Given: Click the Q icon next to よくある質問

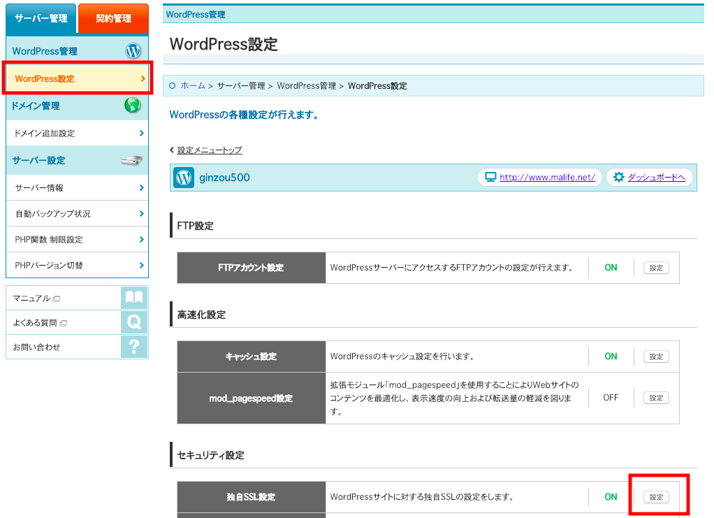Looking at the screenshot, I should click(x=134, y=322).
